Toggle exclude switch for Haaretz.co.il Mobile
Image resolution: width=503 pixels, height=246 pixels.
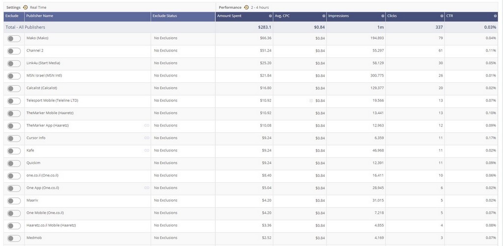(14, 226)
